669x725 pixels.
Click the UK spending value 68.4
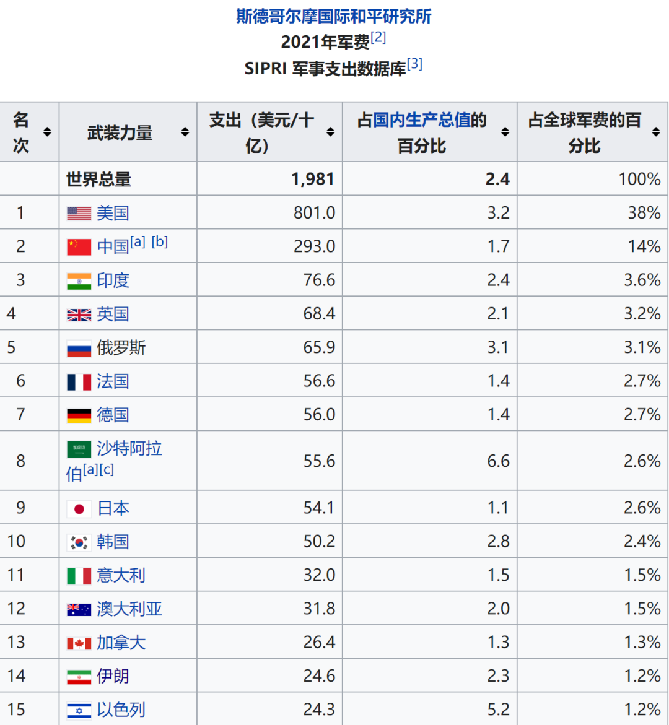319,314
